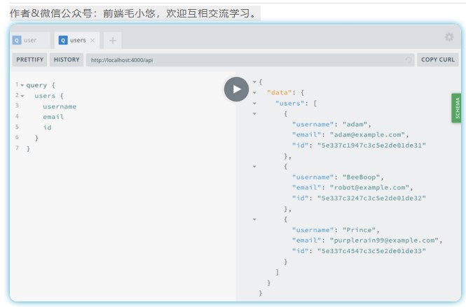Click the Q icon on users tab
Image resolution: width=466 pixels, height=307 pixels.
pyautogui.click(x=63, y=41)
